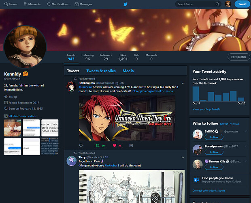Screen dimensions: 251x203
Task: Click the Ticcy author name
Action: (82, 157)
